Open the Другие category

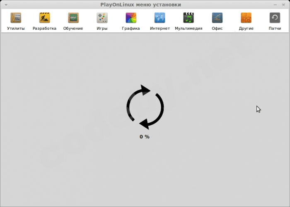(x=246, y=21)
